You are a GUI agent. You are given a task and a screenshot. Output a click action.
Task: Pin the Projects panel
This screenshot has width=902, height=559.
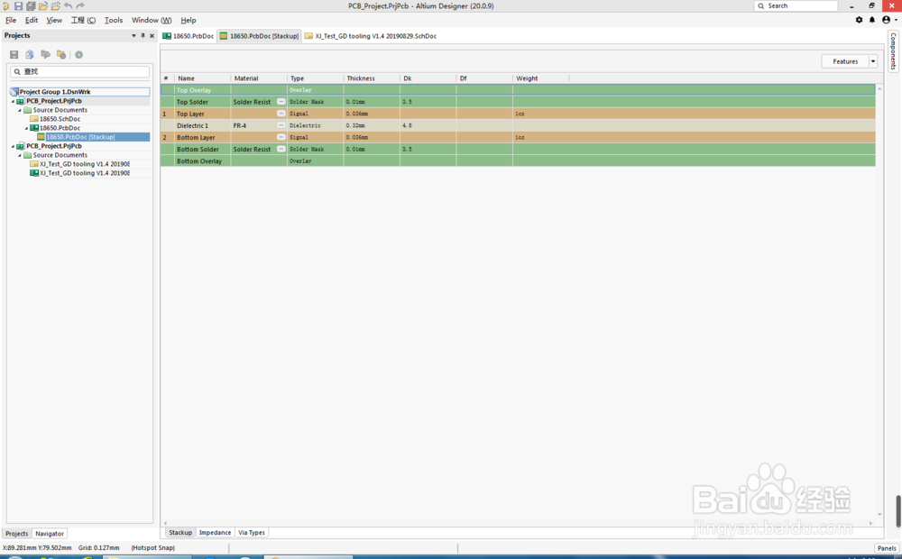(x=143, y=36)
